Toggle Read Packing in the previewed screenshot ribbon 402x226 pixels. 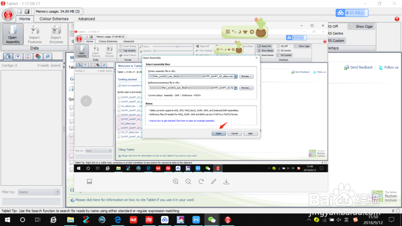click(x=128, y=46)
